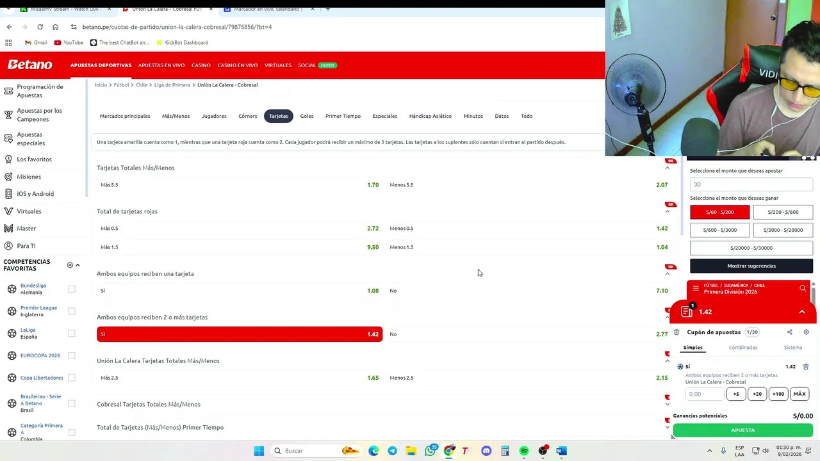Collapse Ambos equipos reciben una tarjeta section

tap(667, 273)
